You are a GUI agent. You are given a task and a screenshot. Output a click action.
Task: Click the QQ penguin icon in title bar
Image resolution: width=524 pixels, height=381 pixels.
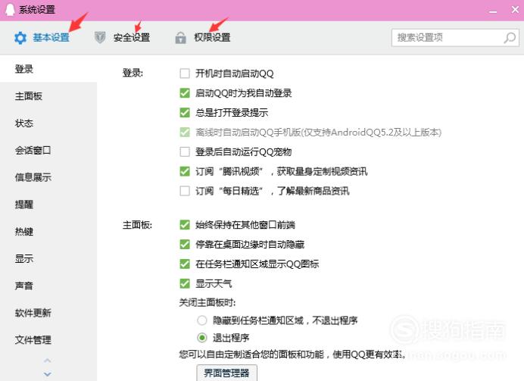(10, 9)
